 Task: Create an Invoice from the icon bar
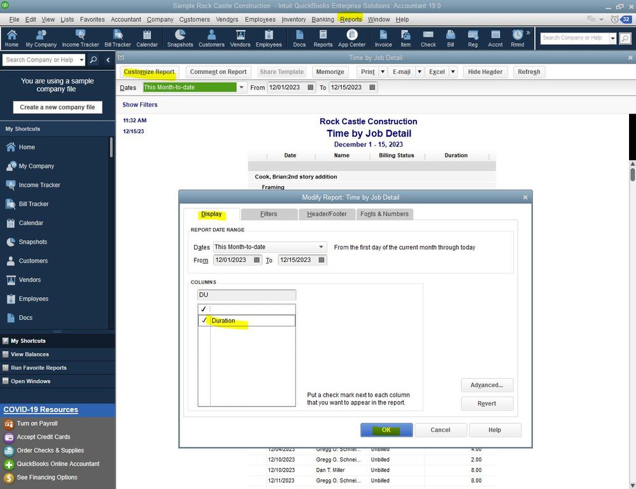(x=383, y=39)
